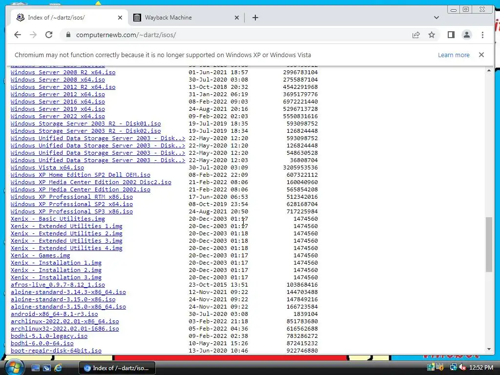Viewport: 500px width, 375px height.
Task: Select date 23-Oct-2015 13:51
Action: (218, 285)
